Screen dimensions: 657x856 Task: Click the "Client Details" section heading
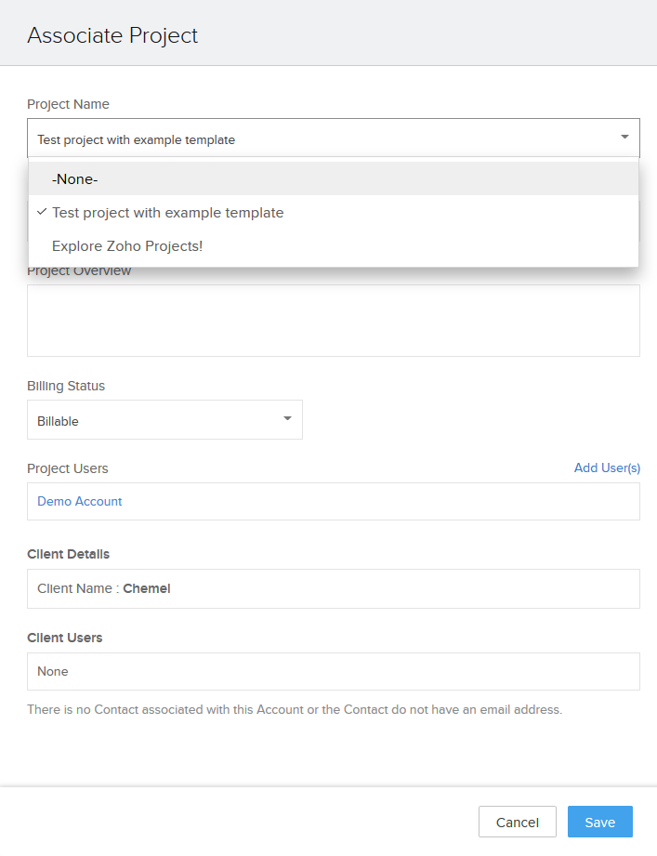tap(69, 554)
